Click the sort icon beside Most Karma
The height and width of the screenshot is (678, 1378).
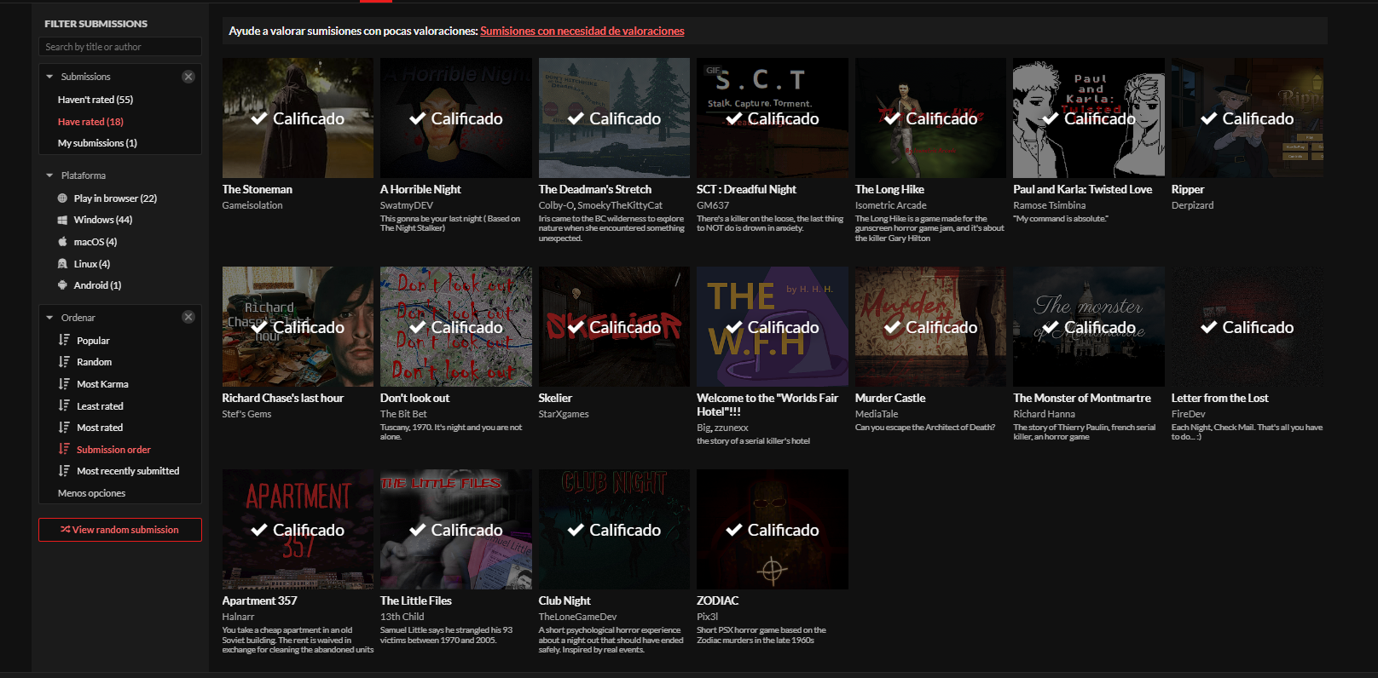coord(64,384)
